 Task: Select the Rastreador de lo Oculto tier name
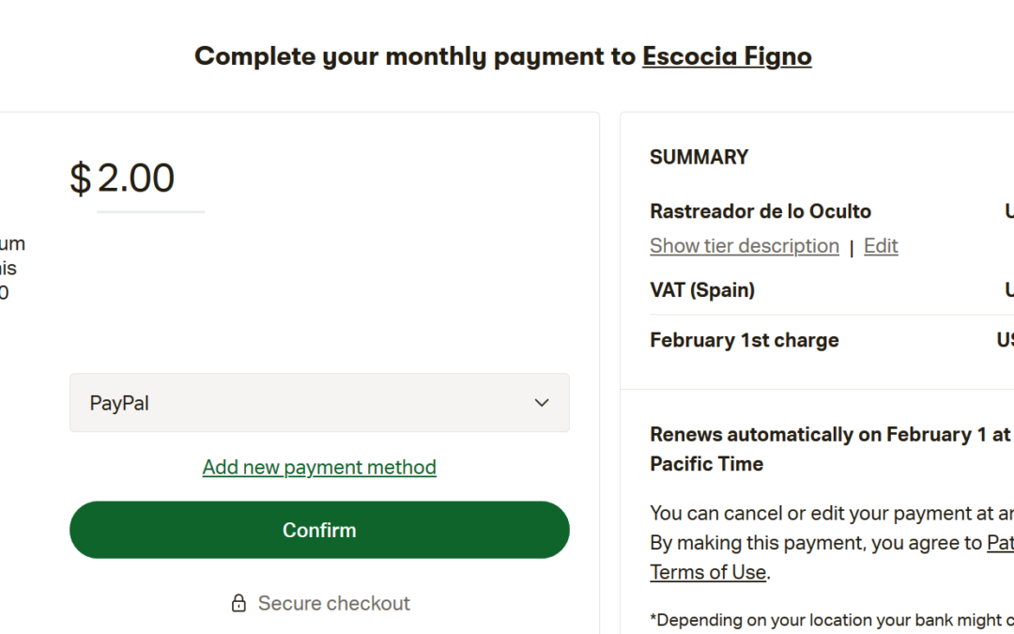pos(760,211)
